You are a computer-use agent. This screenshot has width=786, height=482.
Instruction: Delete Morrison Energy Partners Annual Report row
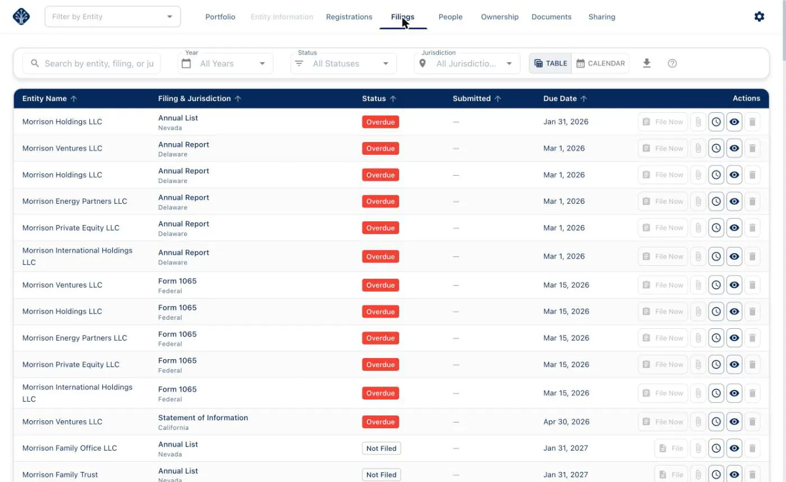point(752,201)
